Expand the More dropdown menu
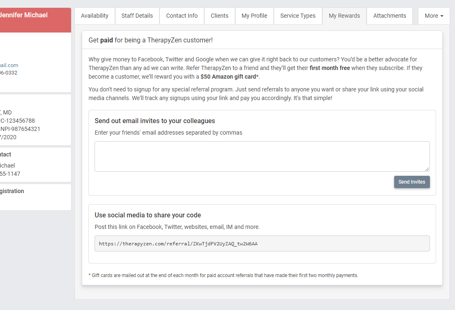 coord(434,16)
